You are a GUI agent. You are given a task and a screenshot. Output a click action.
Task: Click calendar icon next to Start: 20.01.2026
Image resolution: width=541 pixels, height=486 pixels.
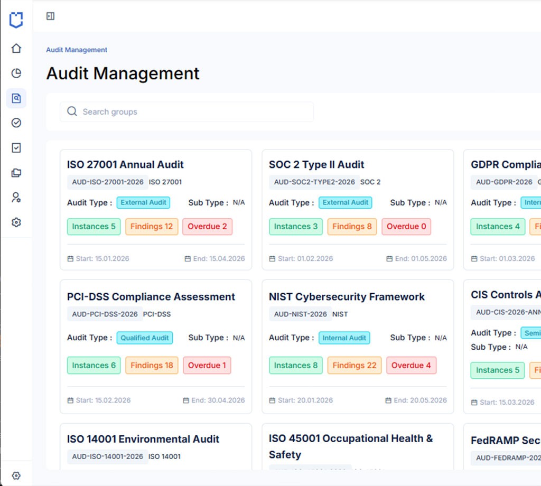272,400
